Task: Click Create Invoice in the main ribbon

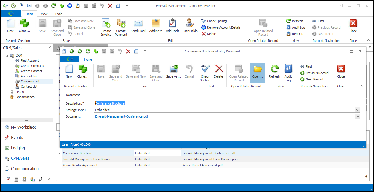Action: pyautogui.click(x=106, y=27)
